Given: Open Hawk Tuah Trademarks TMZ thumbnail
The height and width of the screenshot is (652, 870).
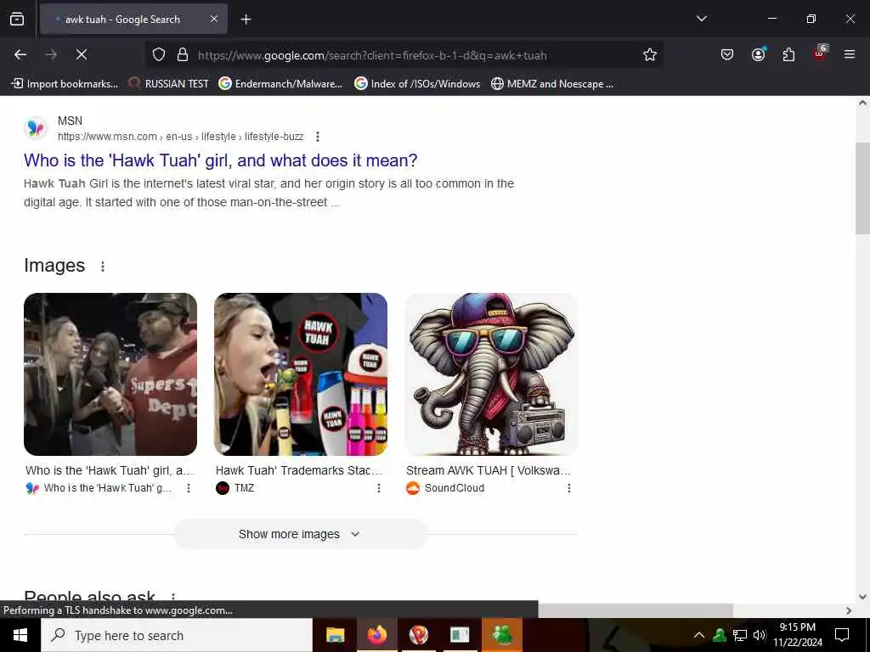Looking at the screenshot, I should [x=301, y=374].
